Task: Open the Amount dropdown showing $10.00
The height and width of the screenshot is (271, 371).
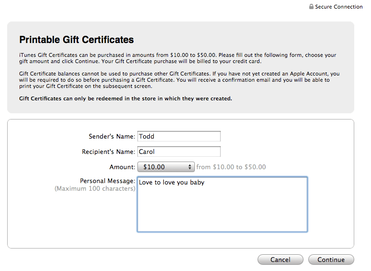Action: pos(166,167)
